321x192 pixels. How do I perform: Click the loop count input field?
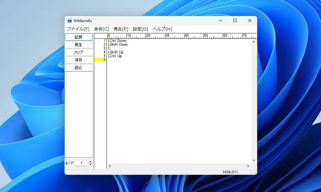[81, 163]
